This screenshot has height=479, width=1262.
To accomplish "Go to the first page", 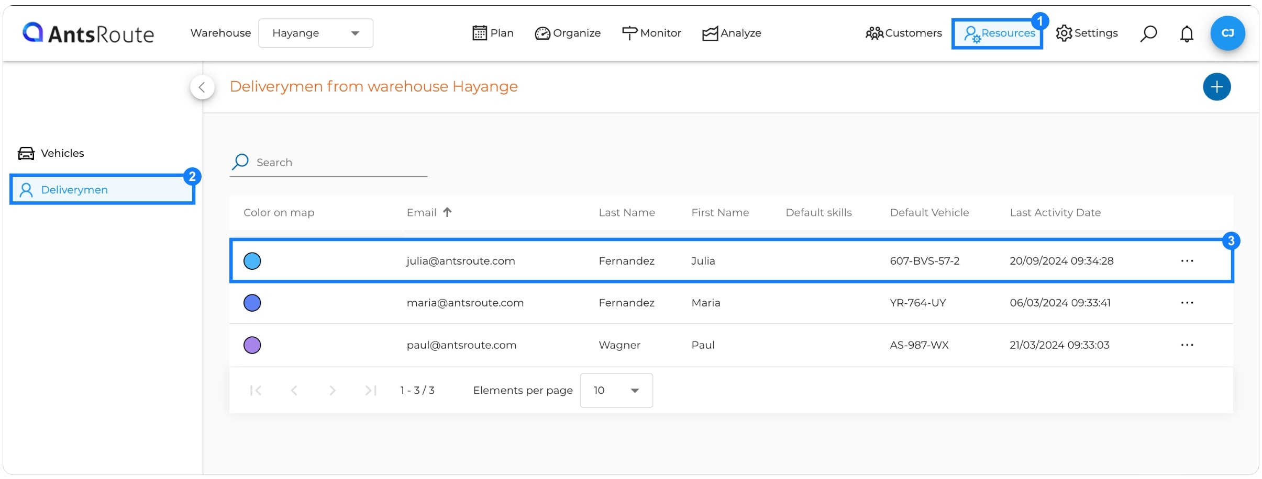I will tap(256, 390).
